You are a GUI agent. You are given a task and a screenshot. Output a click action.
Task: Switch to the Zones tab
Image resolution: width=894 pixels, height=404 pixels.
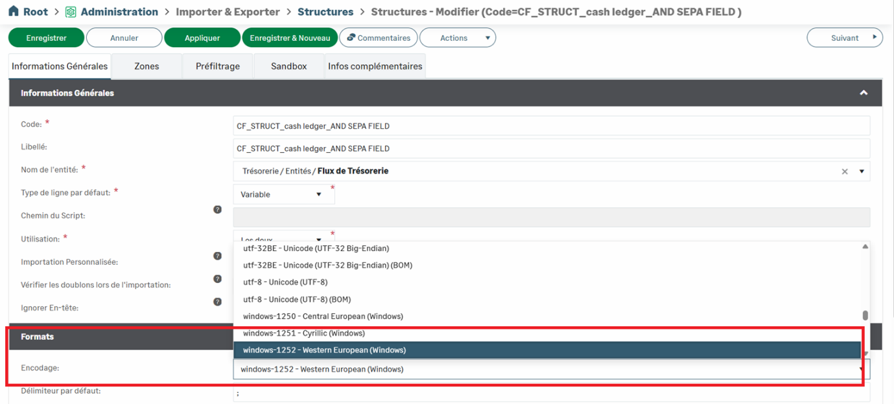[147, 66]
